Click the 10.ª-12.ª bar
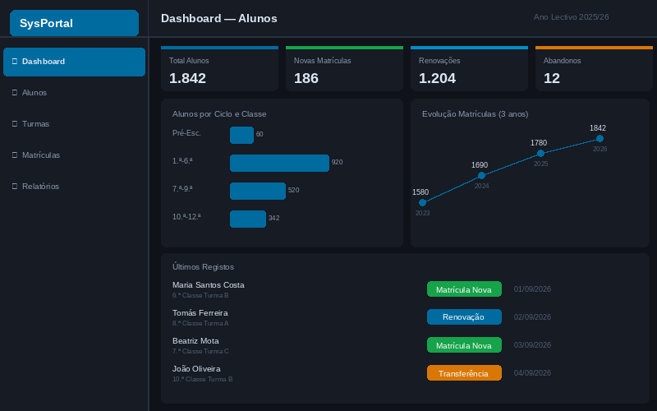 [x=248, y=219]
